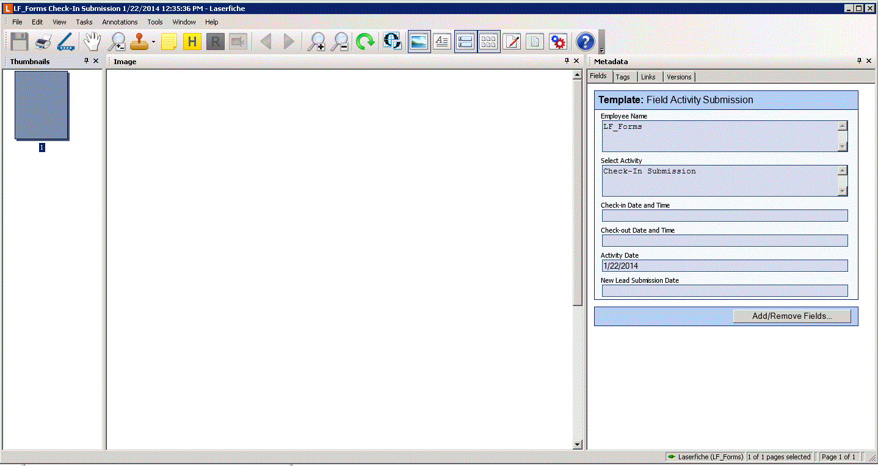Screen dimensions: 878x466
Task: Rotate the page with green arrow
Action: click(365, 42)
